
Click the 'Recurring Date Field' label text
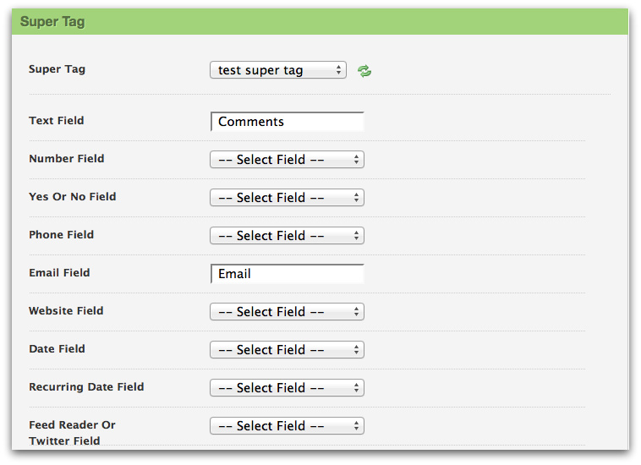[86, 387]
